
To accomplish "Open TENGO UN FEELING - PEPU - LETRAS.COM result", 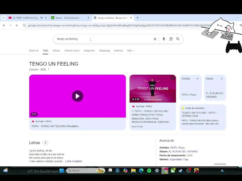I will click(199, 114).
